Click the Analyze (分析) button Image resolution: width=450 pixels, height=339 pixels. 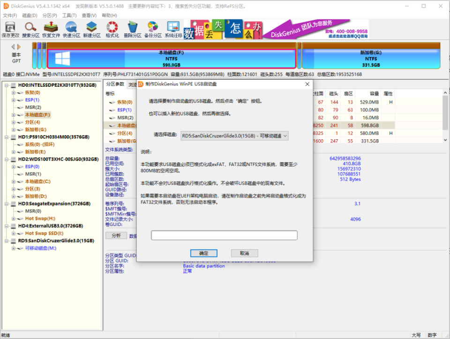116,236
